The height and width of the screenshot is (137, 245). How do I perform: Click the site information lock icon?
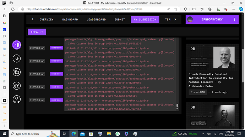22,9
